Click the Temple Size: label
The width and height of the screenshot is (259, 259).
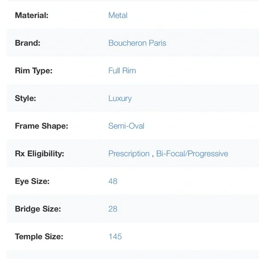(39, 237)
